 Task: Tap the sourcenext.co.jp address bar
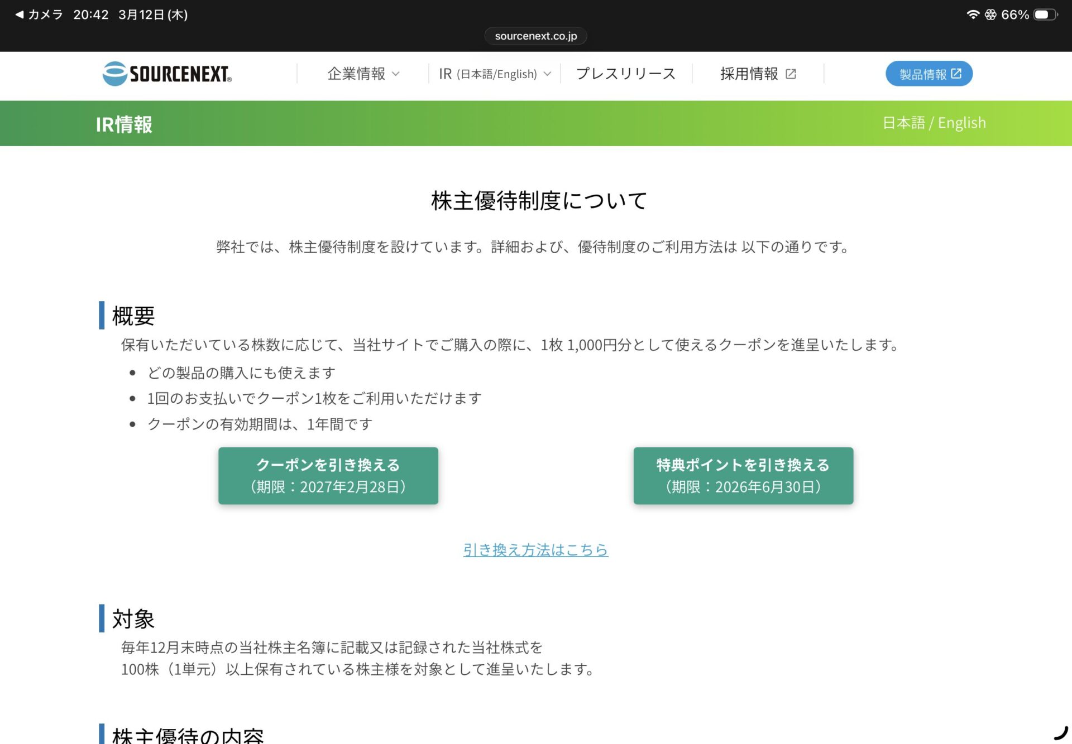535,36
